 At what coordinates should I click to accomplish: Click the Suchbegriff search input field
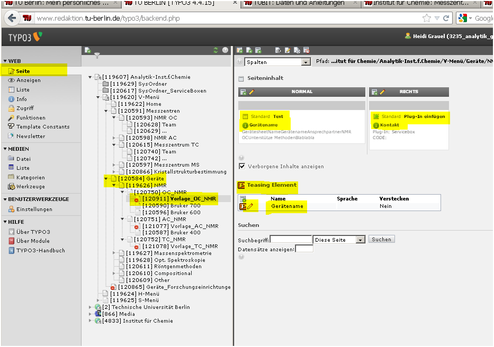pyautogui.click(x=290, y=240)
